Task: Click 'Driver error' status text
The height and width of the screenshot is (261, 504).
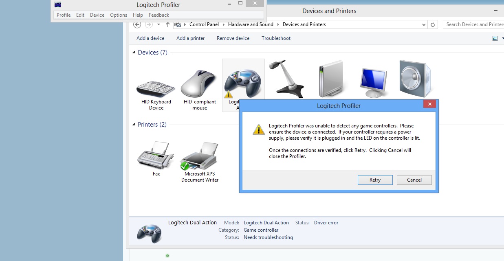Action: pos(326,223)
